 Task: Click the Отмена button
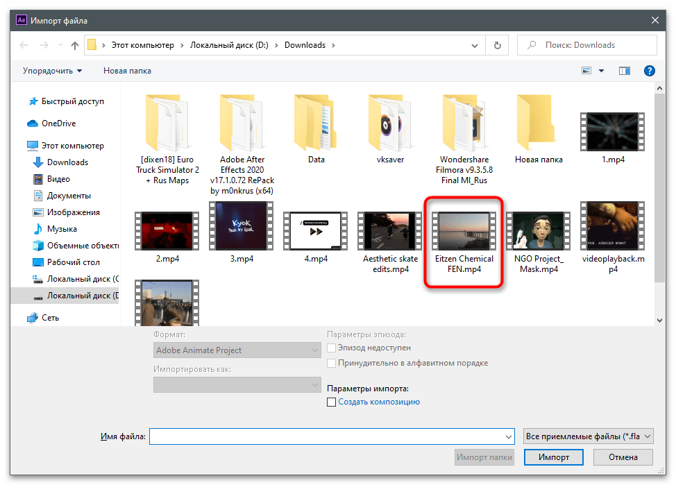(623, 457)
